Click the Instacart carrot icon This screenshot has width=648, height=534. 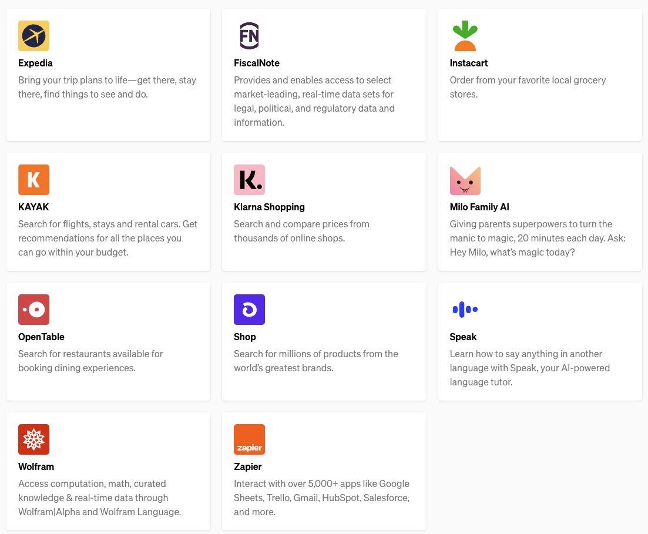pyautogui.click(x=465, y=36)
